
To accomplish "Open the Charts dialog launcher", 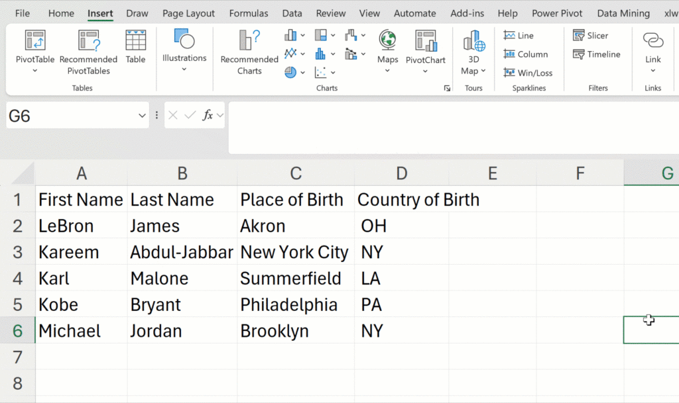I will pos(447,88).
